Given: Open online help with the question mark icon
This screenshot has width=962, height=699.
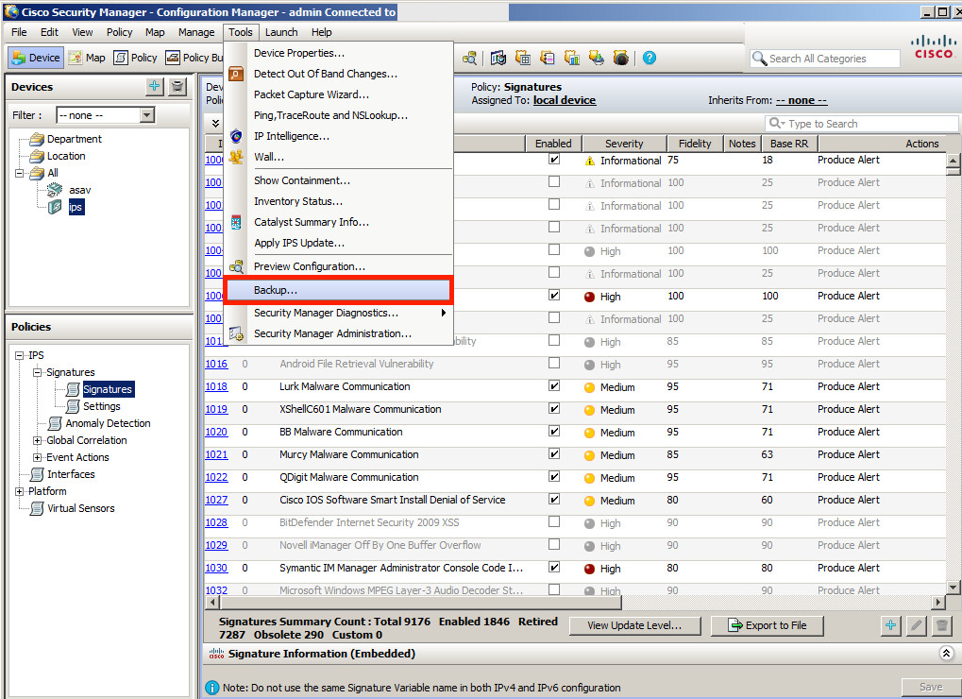Looking at the screenshot, I should (650, 58).
